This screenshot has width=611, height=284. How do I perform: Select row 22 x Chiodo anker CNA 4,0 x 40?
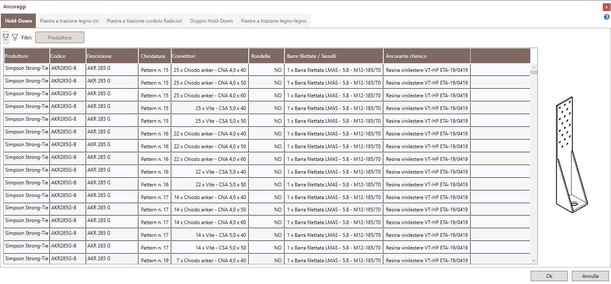[x=267, y=133]
